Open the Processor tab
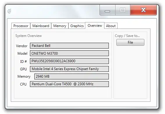The image size is (165, 114). 21,26
